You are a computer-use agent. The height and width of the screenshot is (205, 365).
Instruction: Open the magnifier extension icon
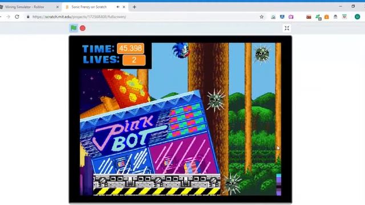pos(273,17)
